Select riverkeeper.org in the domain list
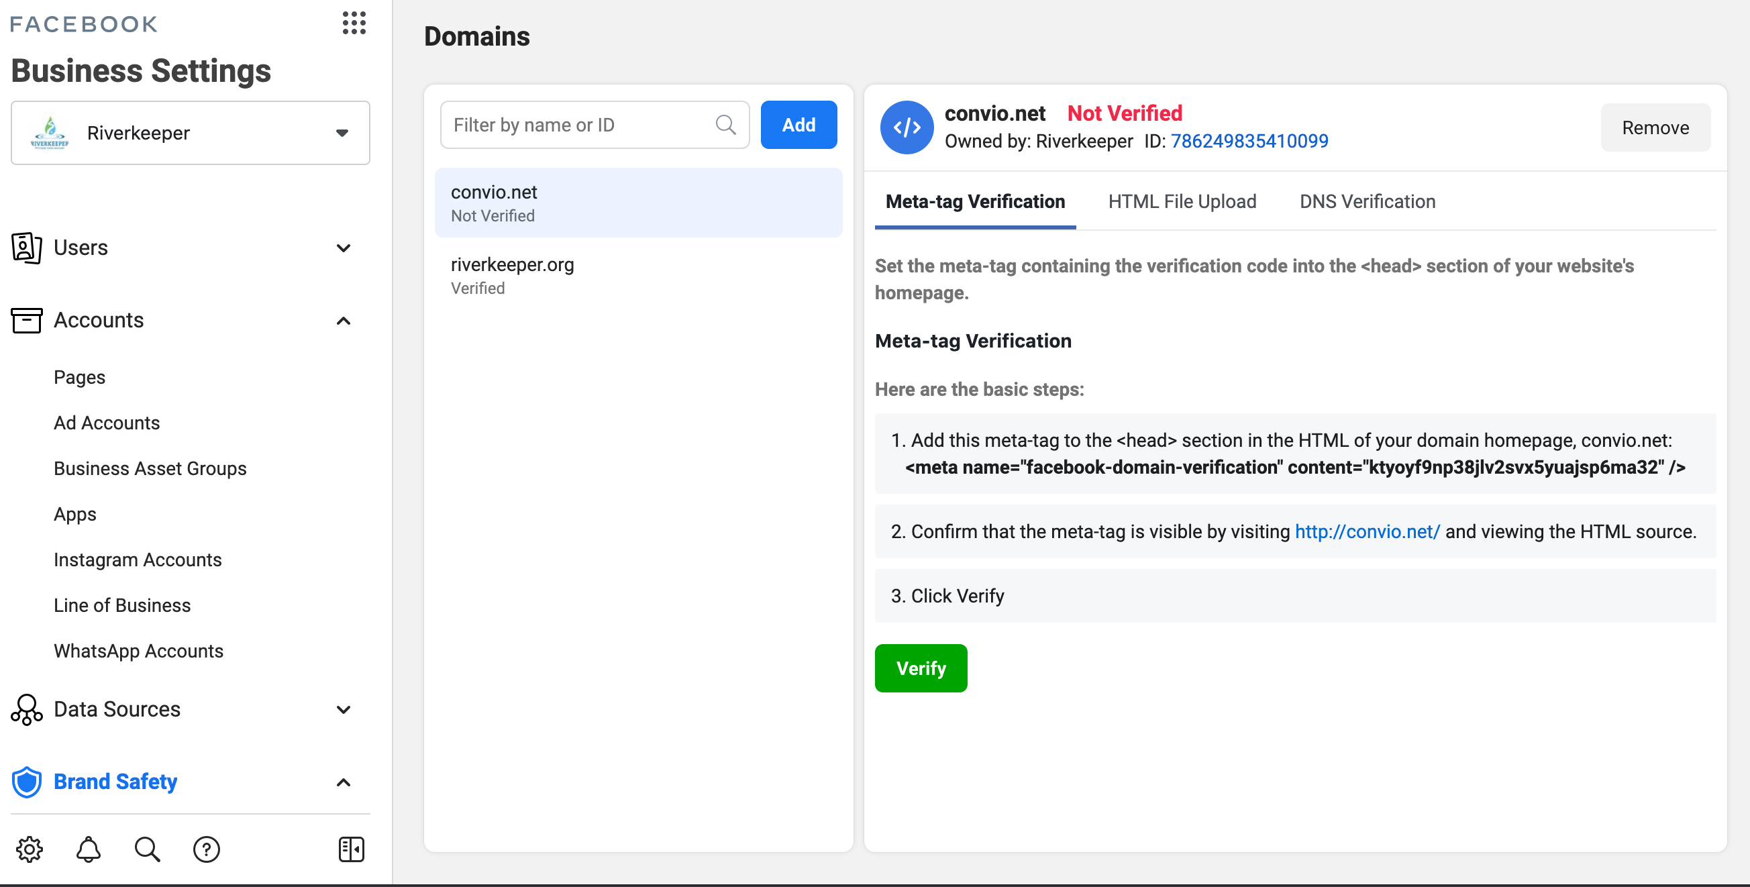 pos(639,276)
